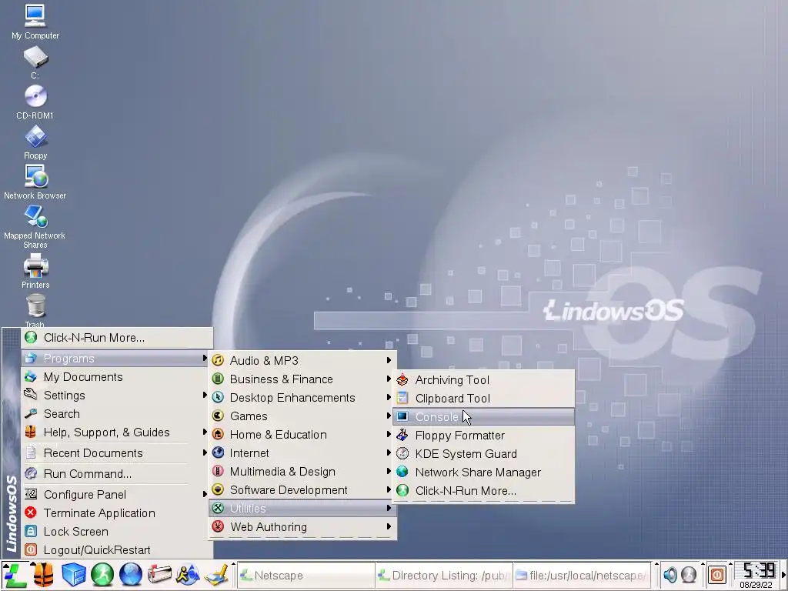Open the Floppy desktop icon
Image resolution: width=788 pixels, height=591 pixels.
(x=35, y=142)
